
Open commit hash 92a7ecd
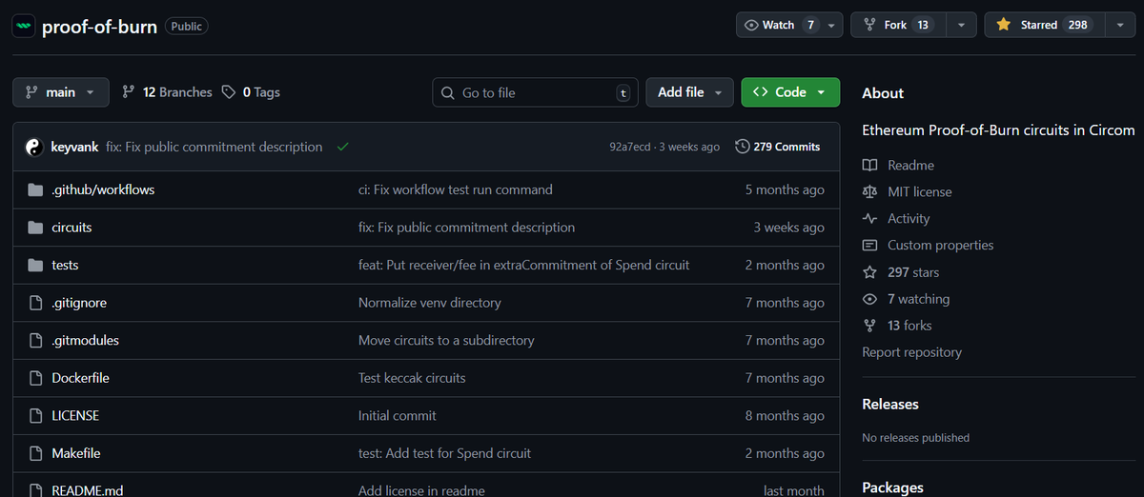pos(630,147)
